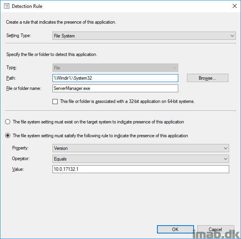Click the 'Operator:' label text
Viewport: 241px width, 239px height.
(21, 159)
